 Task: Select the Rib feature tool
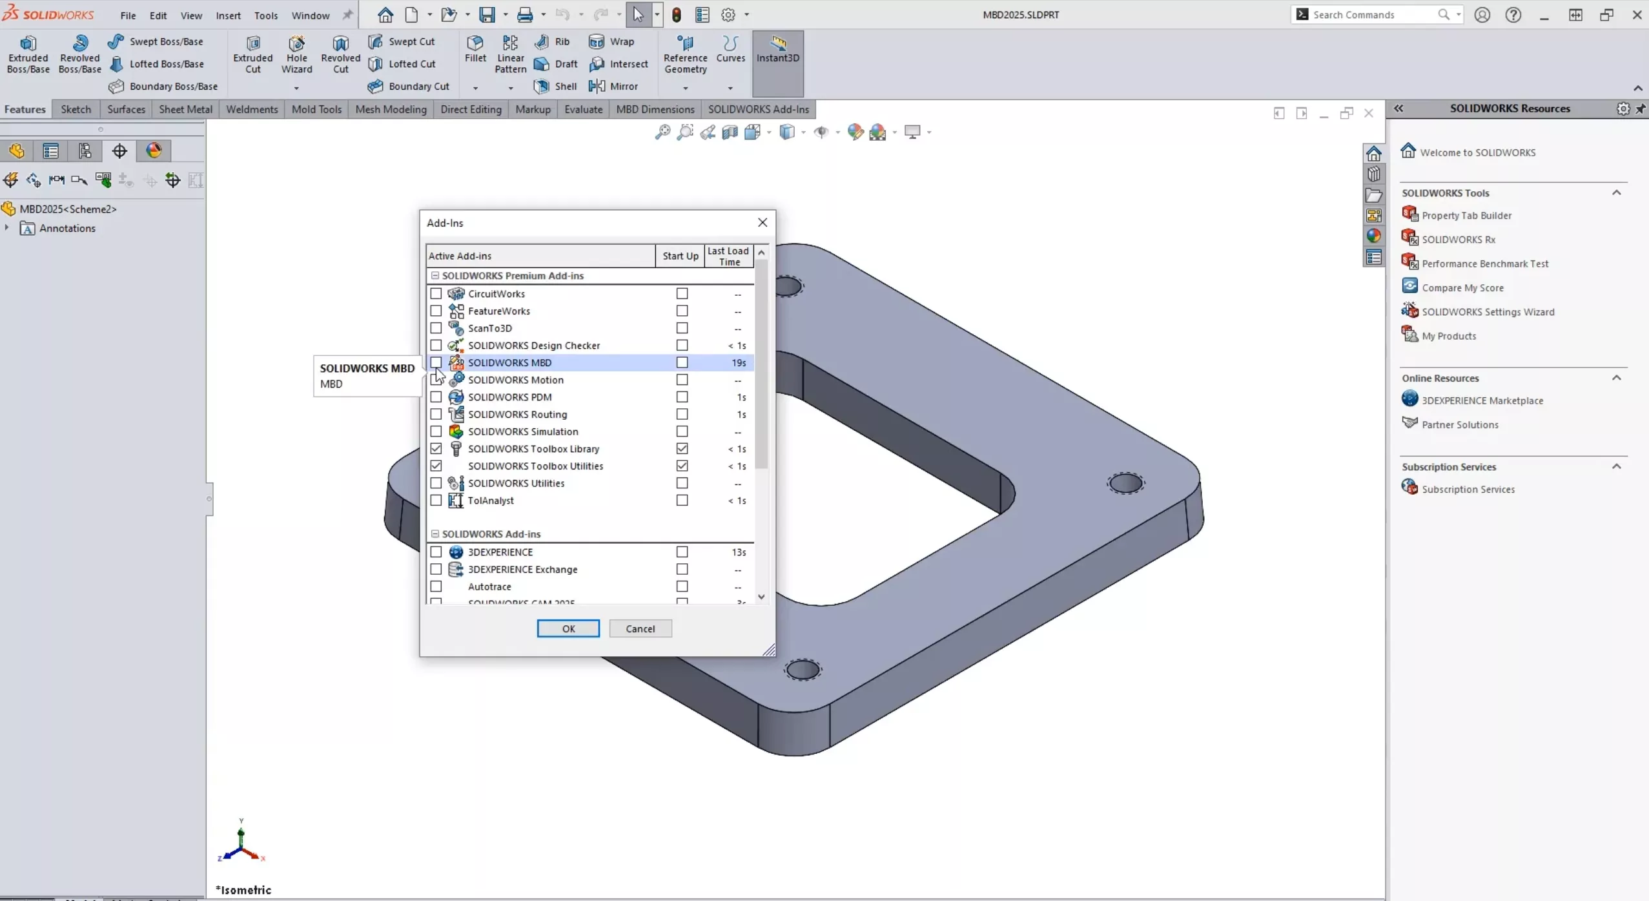[x=552, y=41]
